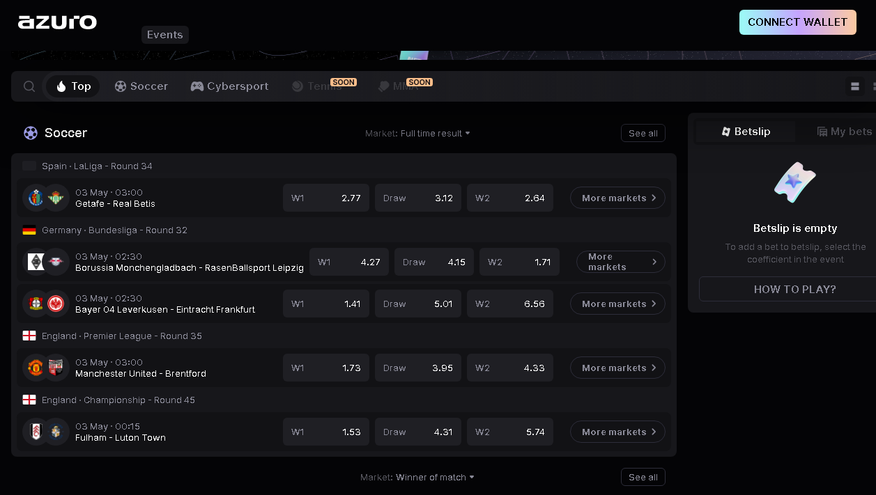Click the Luton Town crest
Screen dimensions: 876x495
pyautogui.click(x=56, y=432)
